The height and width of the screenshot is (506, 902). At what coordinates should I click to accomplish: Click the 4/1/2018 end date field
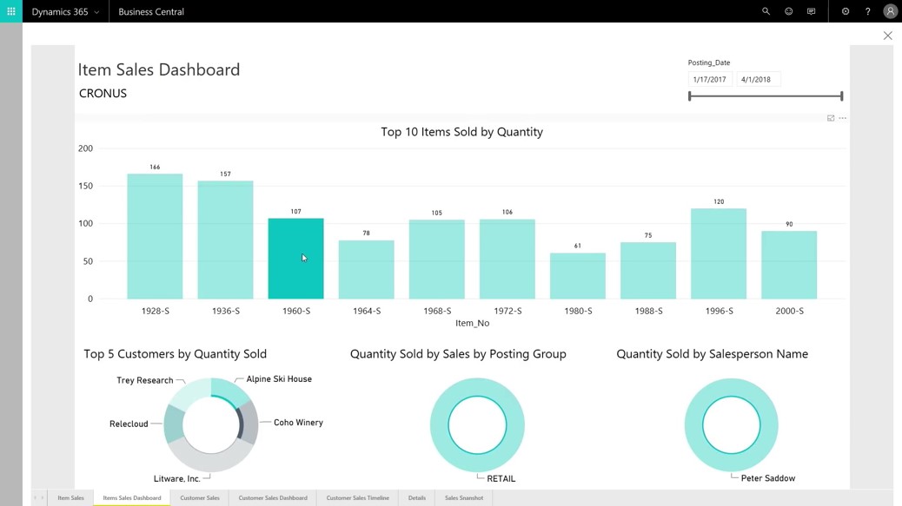coord(757,79)
